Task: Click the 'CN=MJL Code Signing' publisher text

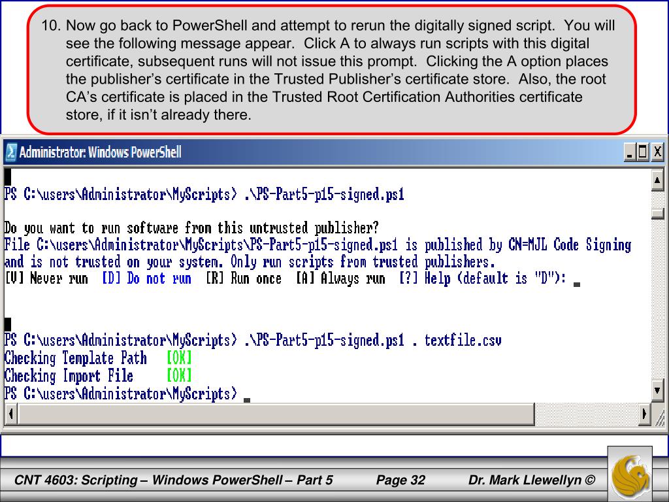Action: point(570,245)
